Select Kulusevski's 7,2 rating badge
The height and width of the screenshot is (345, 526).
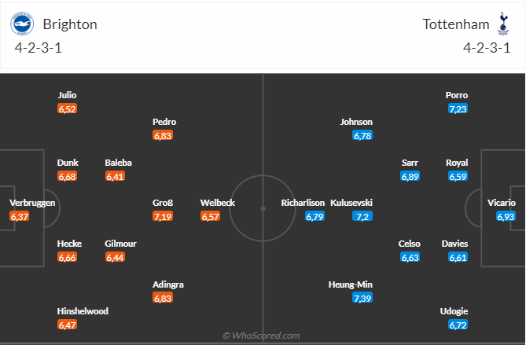(x=362, y=216)
